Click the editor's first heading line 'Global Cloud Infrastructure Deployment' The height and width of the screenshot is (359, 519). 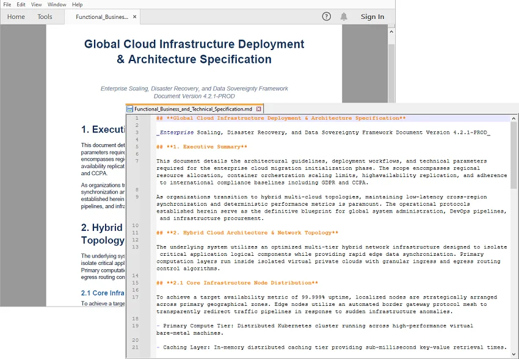click(x=281, y=118)
